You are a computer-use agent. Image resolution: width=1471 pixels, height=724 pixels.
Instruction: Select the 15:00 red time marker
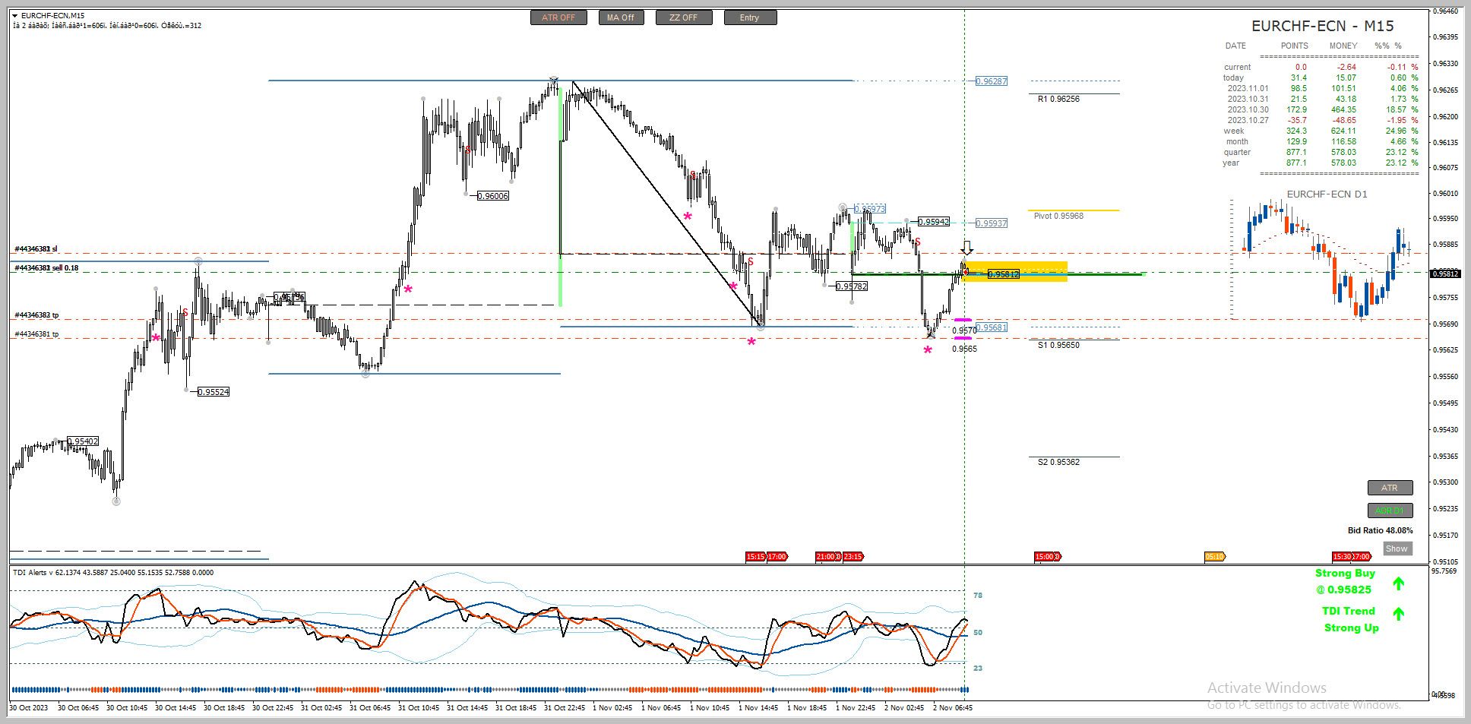(1046, 557)
